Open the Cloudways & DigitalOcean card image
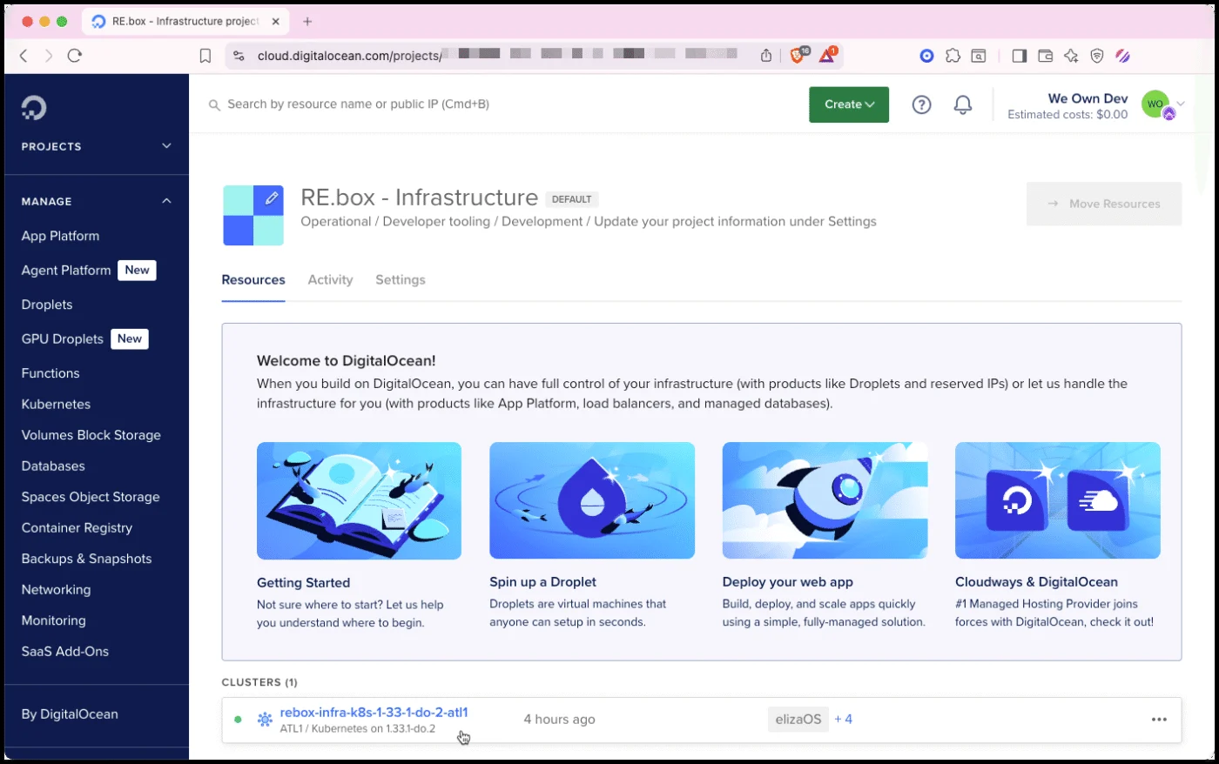Screen dimensions: 1219x764 [1058, 500]
